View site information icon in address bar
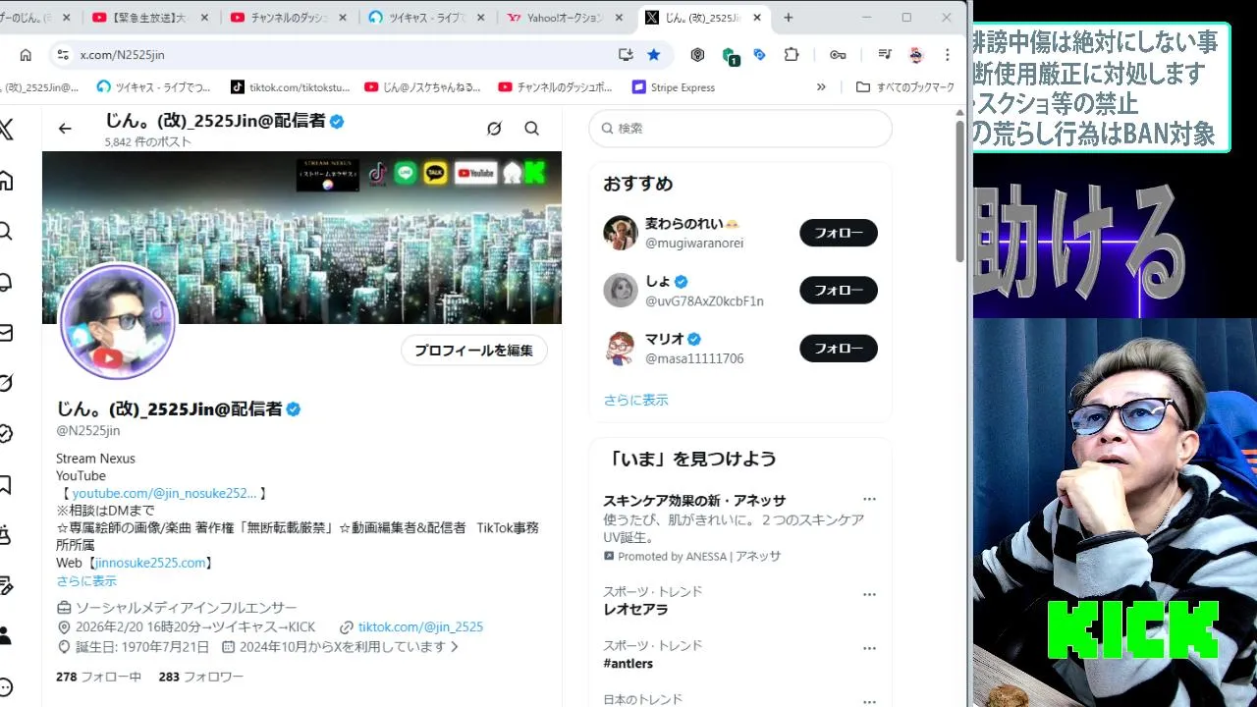The image size is (1257, 707). pyautogui.click(x=63, y=55)
